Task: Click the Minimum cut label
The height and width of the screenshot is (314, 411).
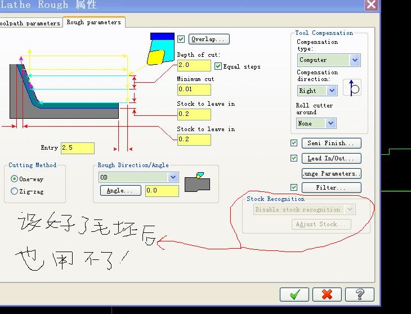Action: pos(195,79)
